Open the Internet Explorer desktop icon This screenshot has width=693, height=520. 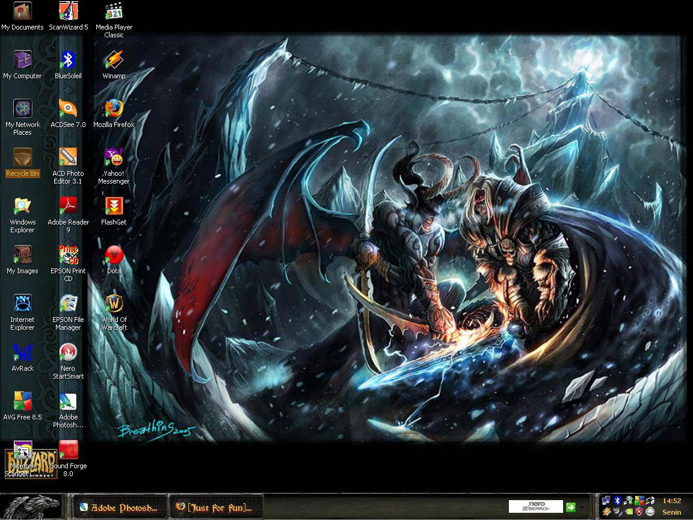click(x=22, y=312)
